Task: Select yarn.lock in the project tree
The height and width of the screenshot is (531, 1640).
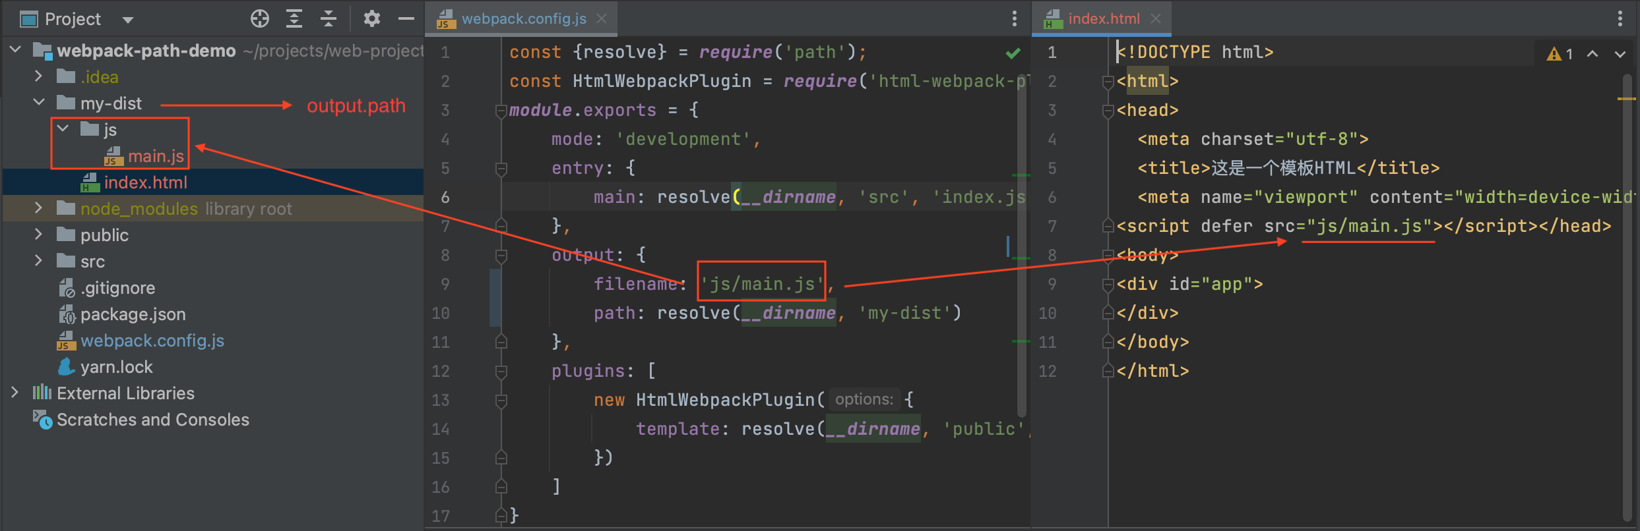Action: coord(116,367)
